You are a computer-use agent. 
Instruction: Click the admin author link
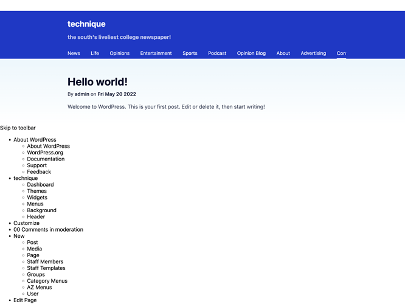pos(81,94)
